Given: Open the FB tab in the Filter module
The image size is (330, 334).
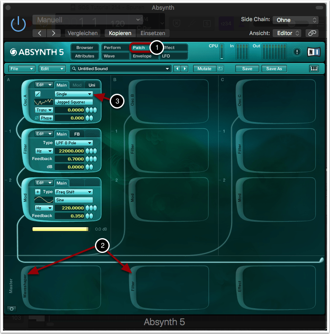Looking at the screenshot, I should click(77, 134).
